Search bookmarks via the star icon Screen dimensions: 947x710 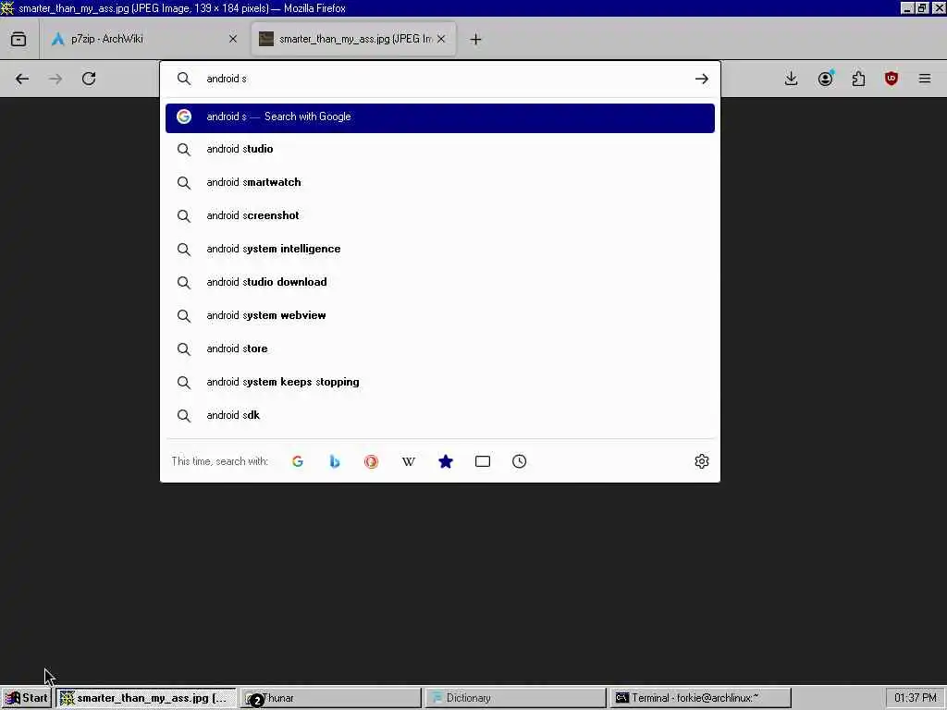pos(446,461)
